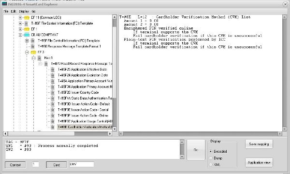Click the icon beside T=#5A Application Primary Account Number

point(53,81)
